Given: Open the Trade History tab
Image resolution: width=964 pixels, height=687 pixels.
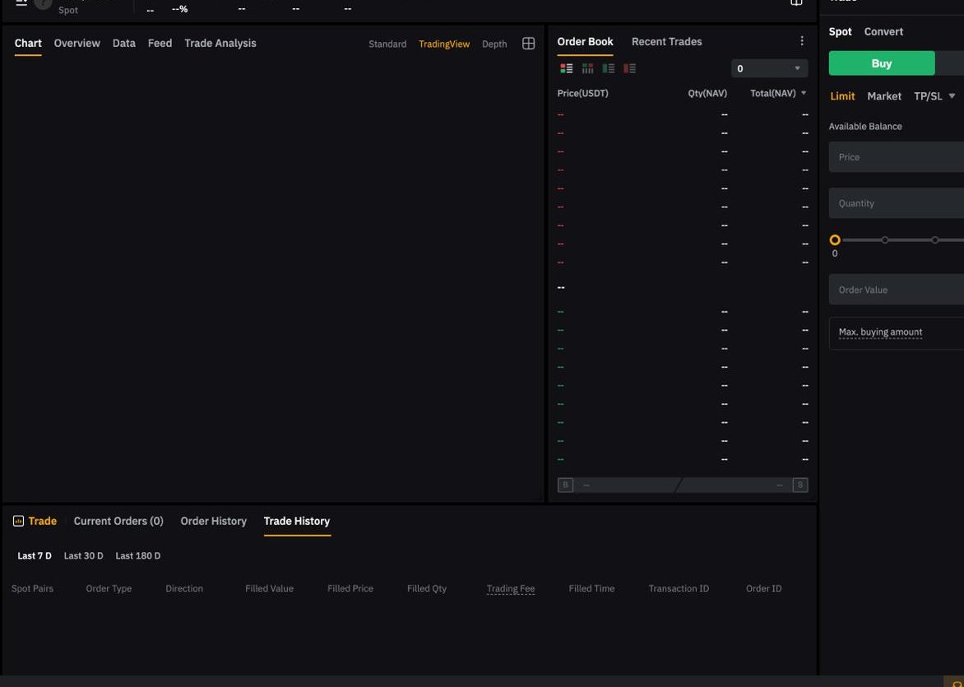Looking at the screenshot, I should pyautogui.click(x=297, y=521).
